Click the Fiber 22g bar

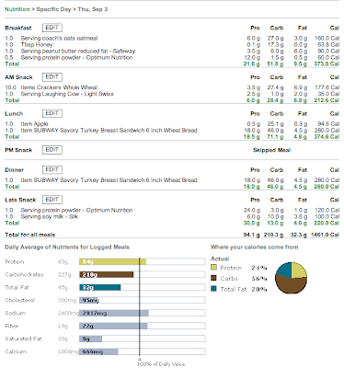(143, 326)
